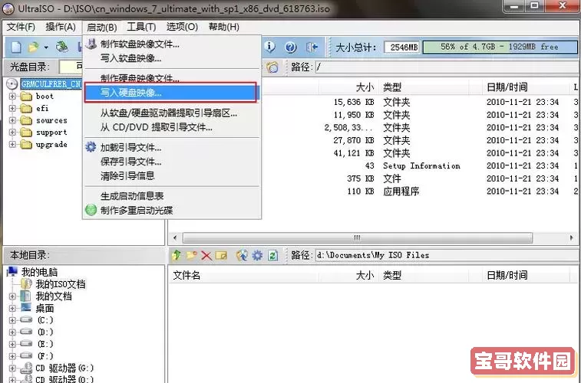Click the scrollbar right arrow in upper list
Screen dimensions: 581x383
(571, 237)
